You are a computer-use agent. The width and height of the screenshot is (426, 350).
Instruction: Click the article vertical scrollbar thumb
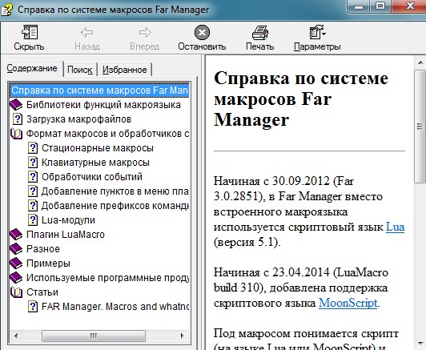[x=420, y=127]
